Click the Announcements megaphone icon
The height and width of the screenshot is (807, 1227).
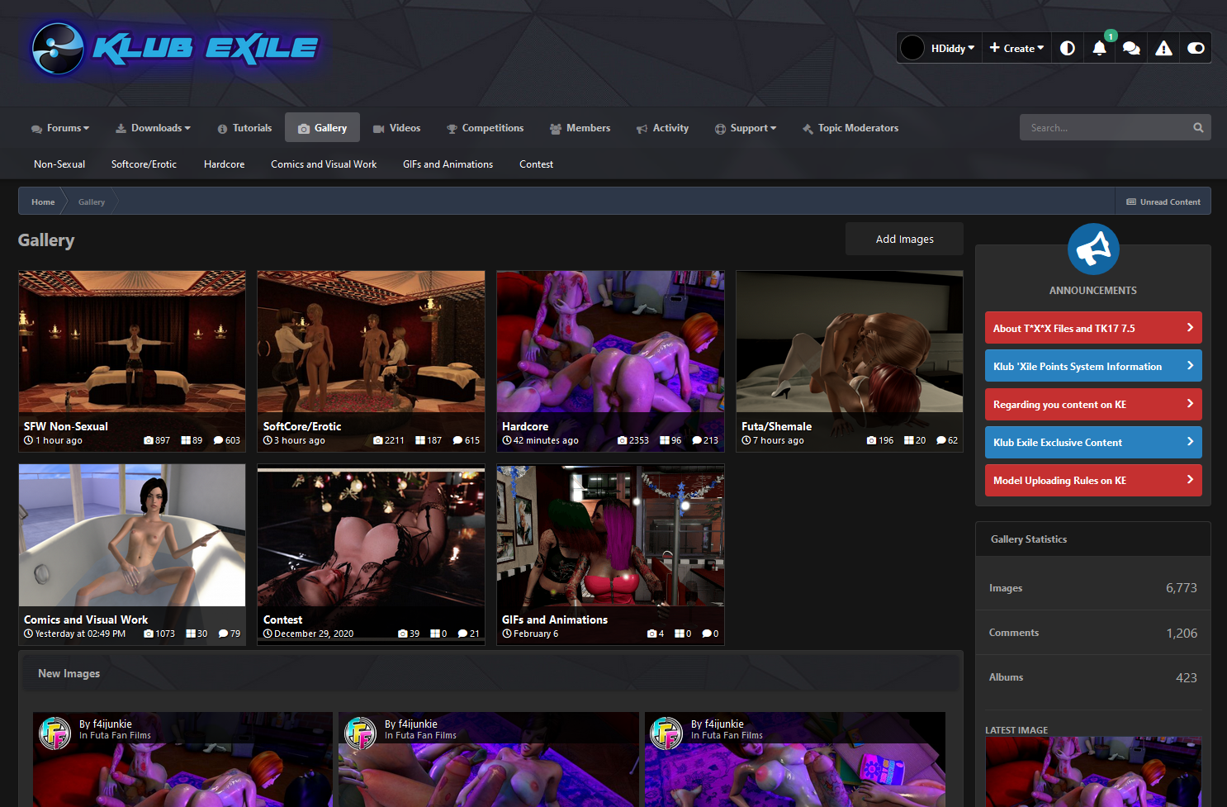click(1093, 249)
